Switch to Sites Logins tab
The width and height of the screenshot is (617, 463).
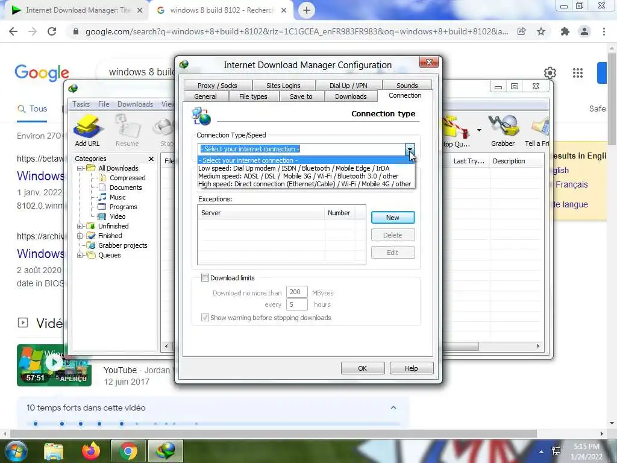(283, 86)
